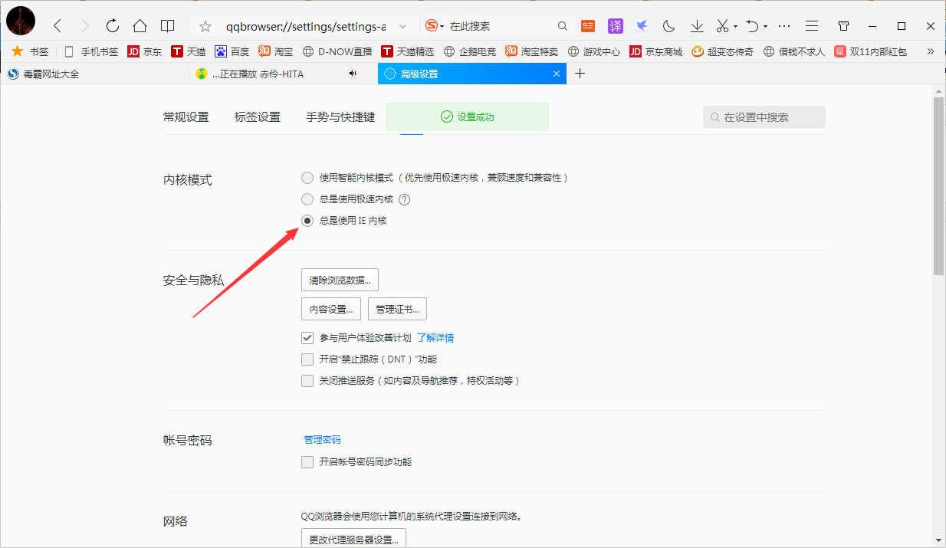Mute the playing music tab speaker icon

click(352, 73)
